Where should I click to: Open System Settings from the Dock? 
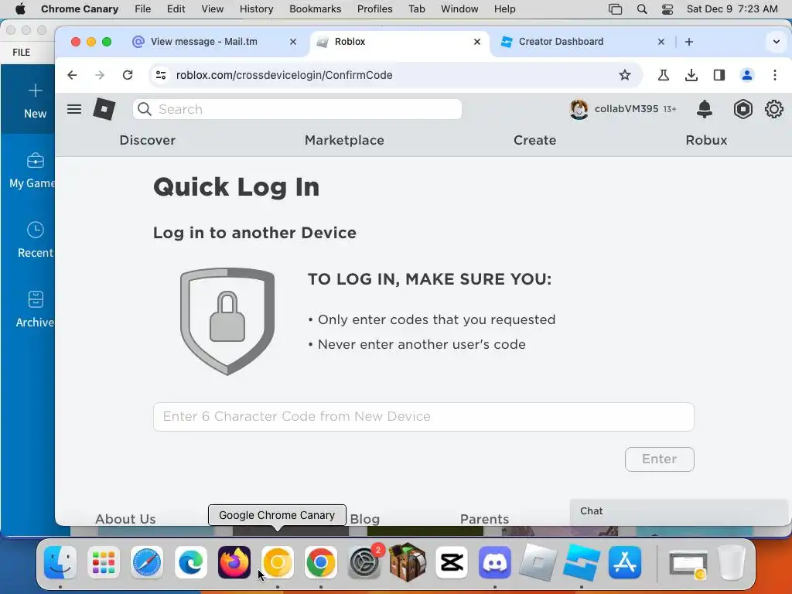click(364, 562)
